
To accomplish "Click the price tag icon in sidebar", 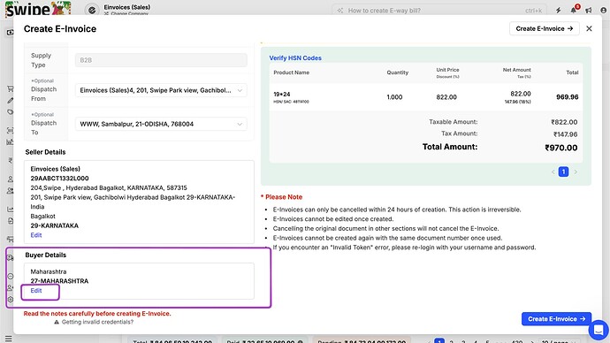I will [10, 112].
